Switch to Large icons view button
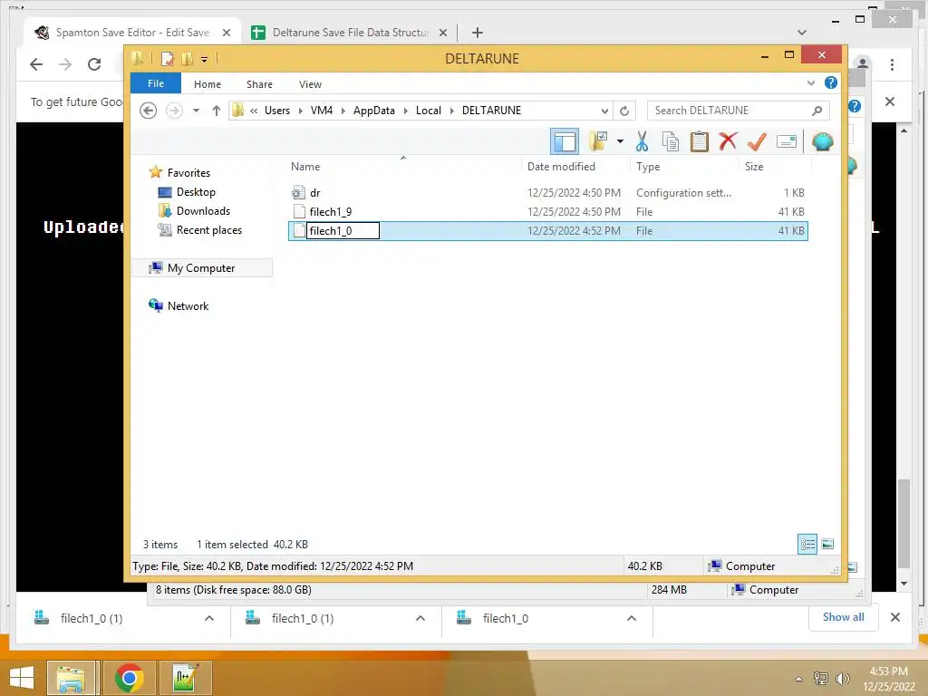The height and width of the screenshot is (696, 928). click(x=827, y=545)
